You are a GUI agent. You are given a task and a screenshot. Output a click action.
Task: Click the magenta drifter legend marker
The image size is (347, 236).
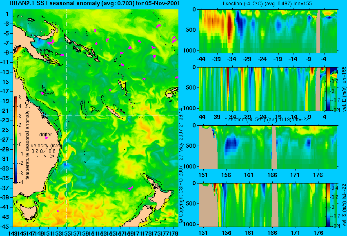click(x=46, y=138)
